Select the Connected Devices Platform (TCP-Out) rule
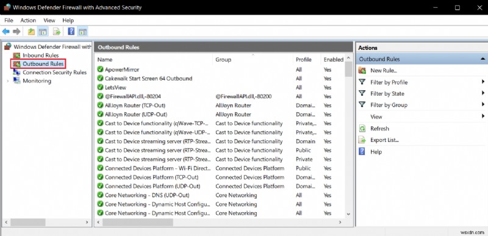Image resolution: width=488 pixels, height=236 pixels. (x=151, y=177)
